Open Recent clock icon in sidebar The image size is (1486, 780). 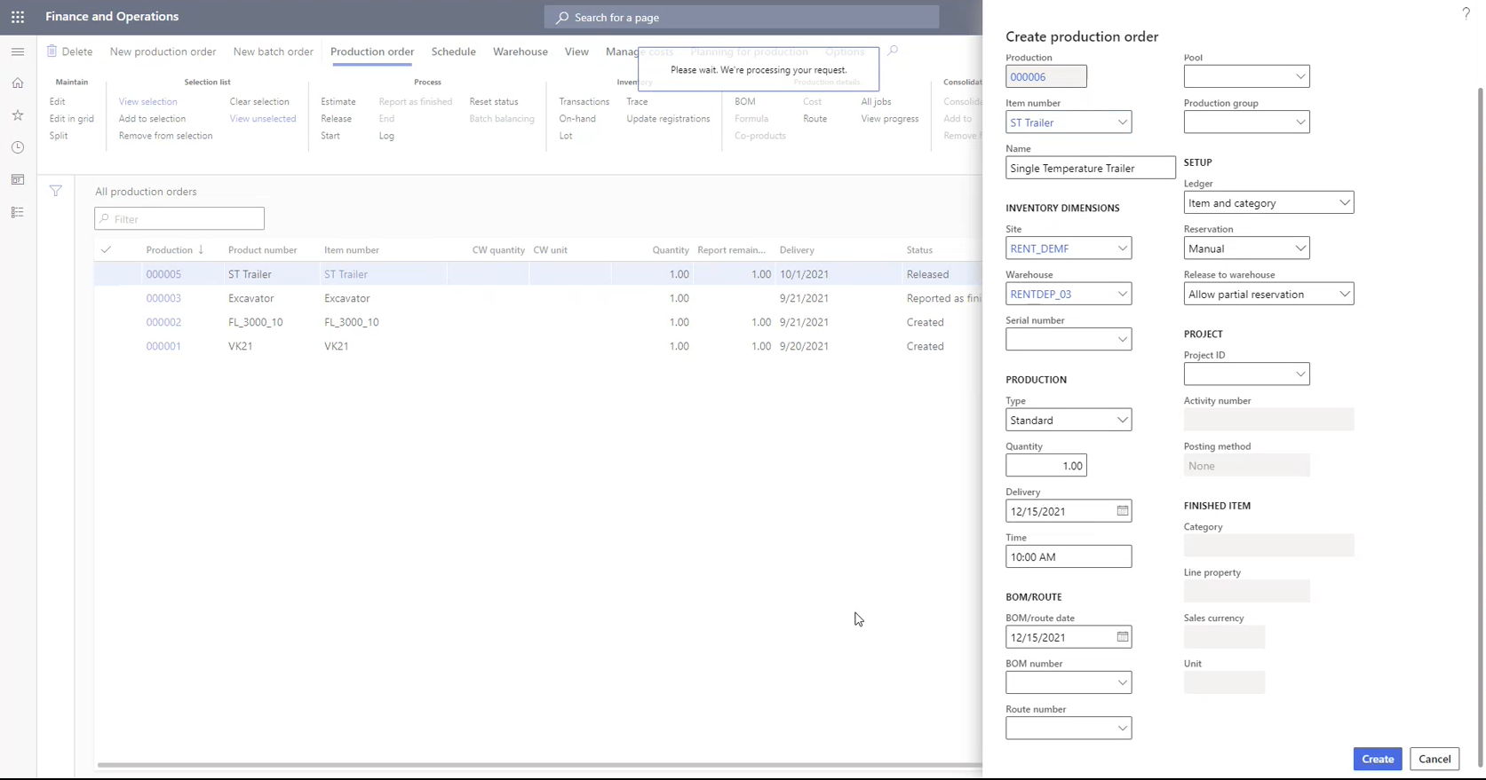pos(18,147)
